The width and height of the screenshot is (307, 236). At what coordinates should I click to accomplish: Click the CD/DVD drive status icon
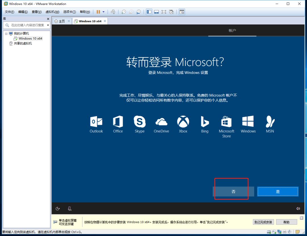274,232
